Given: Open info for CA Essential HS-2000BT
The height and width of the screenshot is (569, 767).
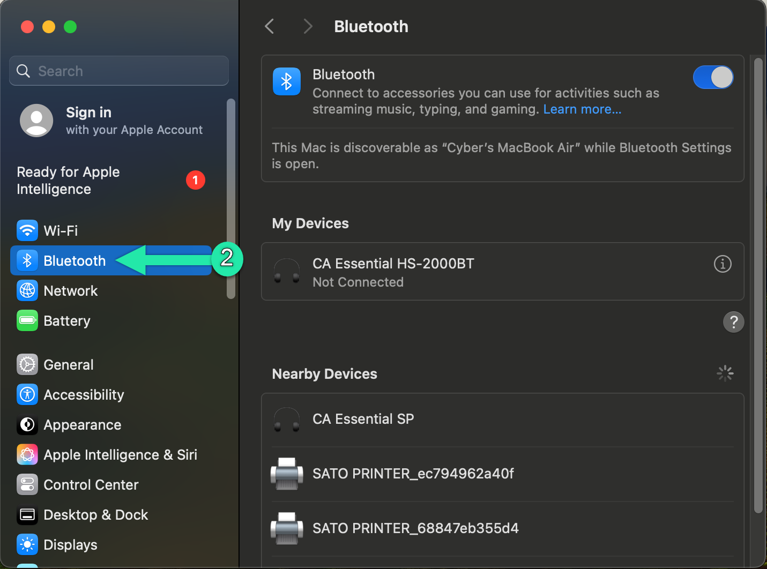Looking at the screenshot, I should (x=723, y=264).
